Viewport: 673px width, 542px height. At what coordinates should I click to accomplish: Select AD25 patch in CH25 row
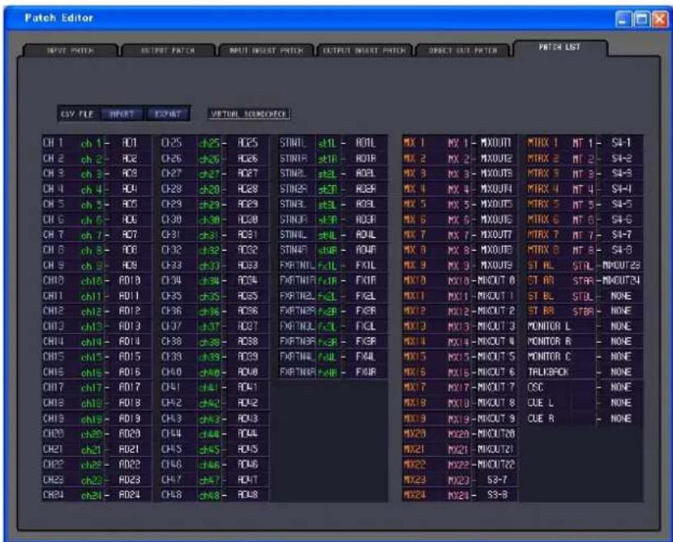click(248, 143)
